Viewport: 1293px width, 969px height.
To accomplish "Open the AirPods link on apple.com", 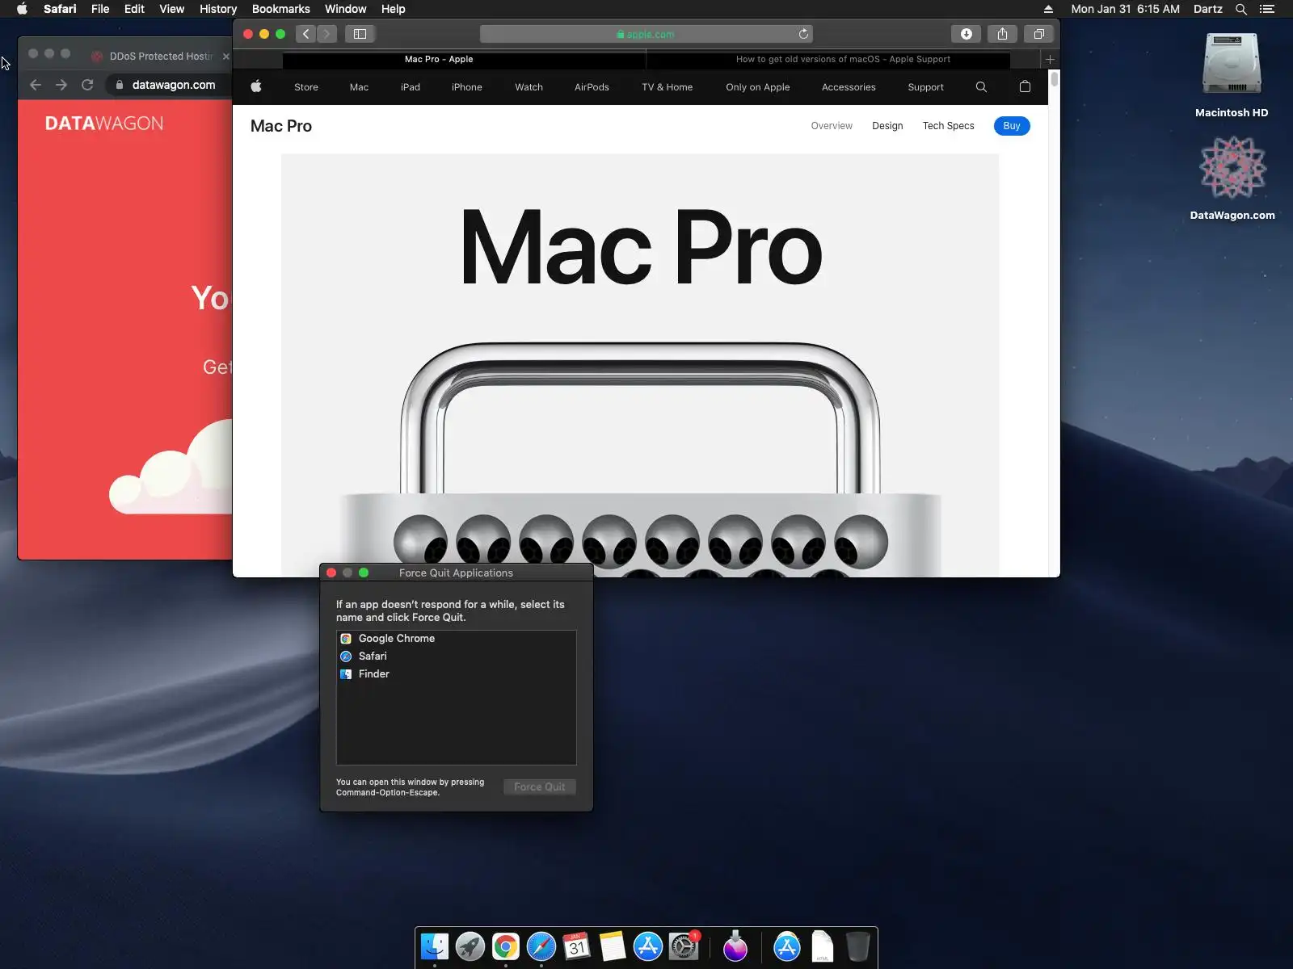I will (592, 87).
